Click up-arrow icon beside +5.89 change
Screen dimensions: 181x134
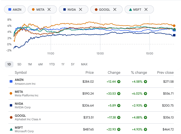[x=119, y=106]
